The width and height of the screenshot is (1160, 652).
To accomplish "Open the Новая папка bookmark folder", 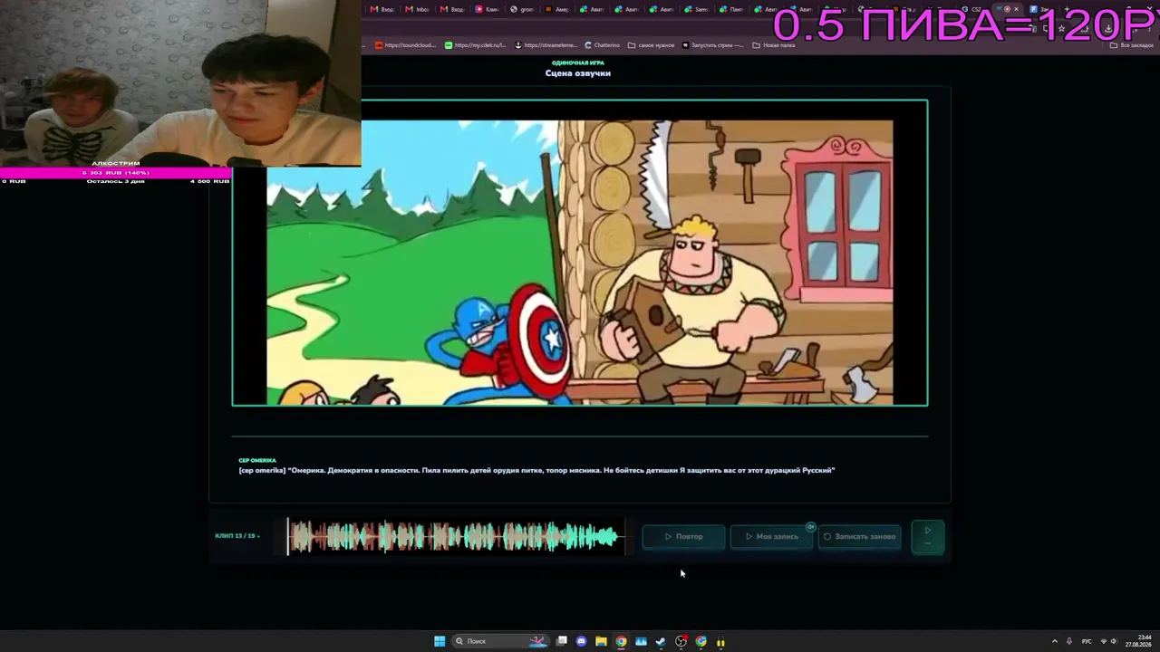I will 774,45.
